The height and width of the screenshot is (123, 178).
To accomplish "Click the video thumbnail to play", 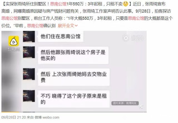I will click(x=74, y=71).
